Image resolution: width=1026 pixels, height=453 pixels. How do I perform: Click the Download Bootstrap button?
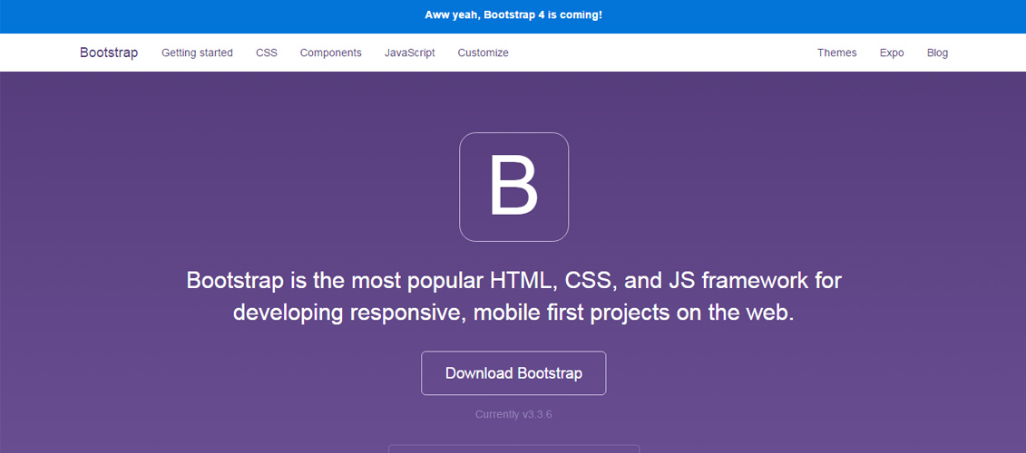coord(513,373)
